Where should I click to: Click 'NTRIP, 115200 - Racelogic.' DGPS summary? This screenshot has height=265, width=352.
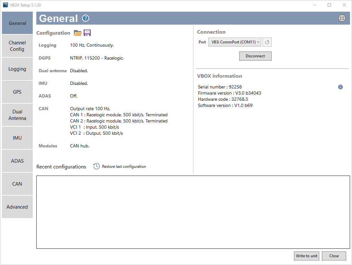(x=97, y=58)
